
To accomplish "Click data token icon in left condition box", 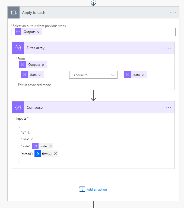I will [24, 74].
